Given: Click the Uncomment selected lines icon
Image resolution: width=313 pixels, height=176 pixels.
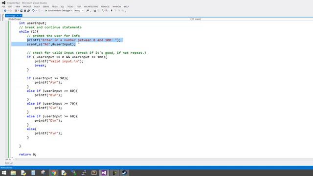Looking at the screenshot, I should [107, 11].
